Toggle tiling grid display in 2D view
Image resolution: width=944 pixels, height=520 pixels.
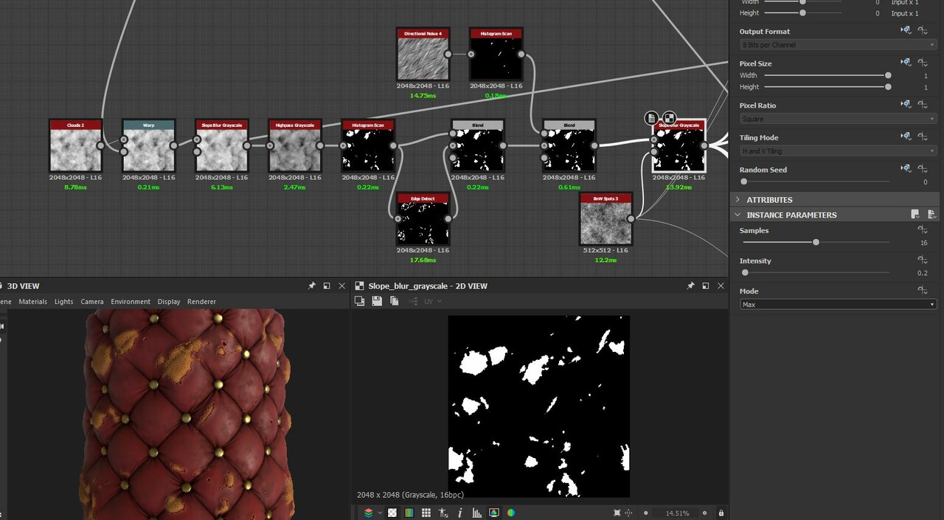(427, 513)
